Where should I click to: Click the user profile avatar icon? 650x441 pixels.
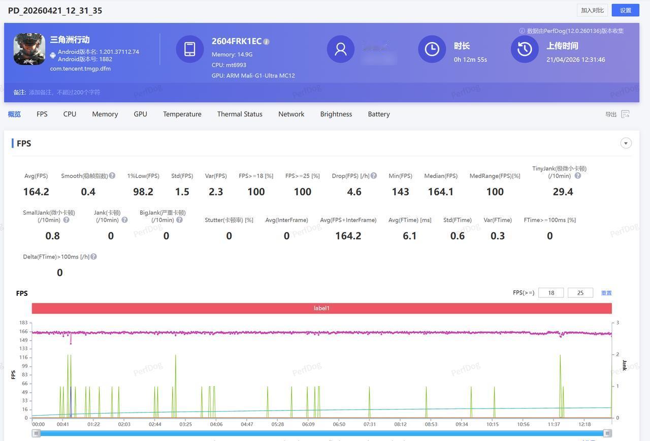tap(340, 49)
